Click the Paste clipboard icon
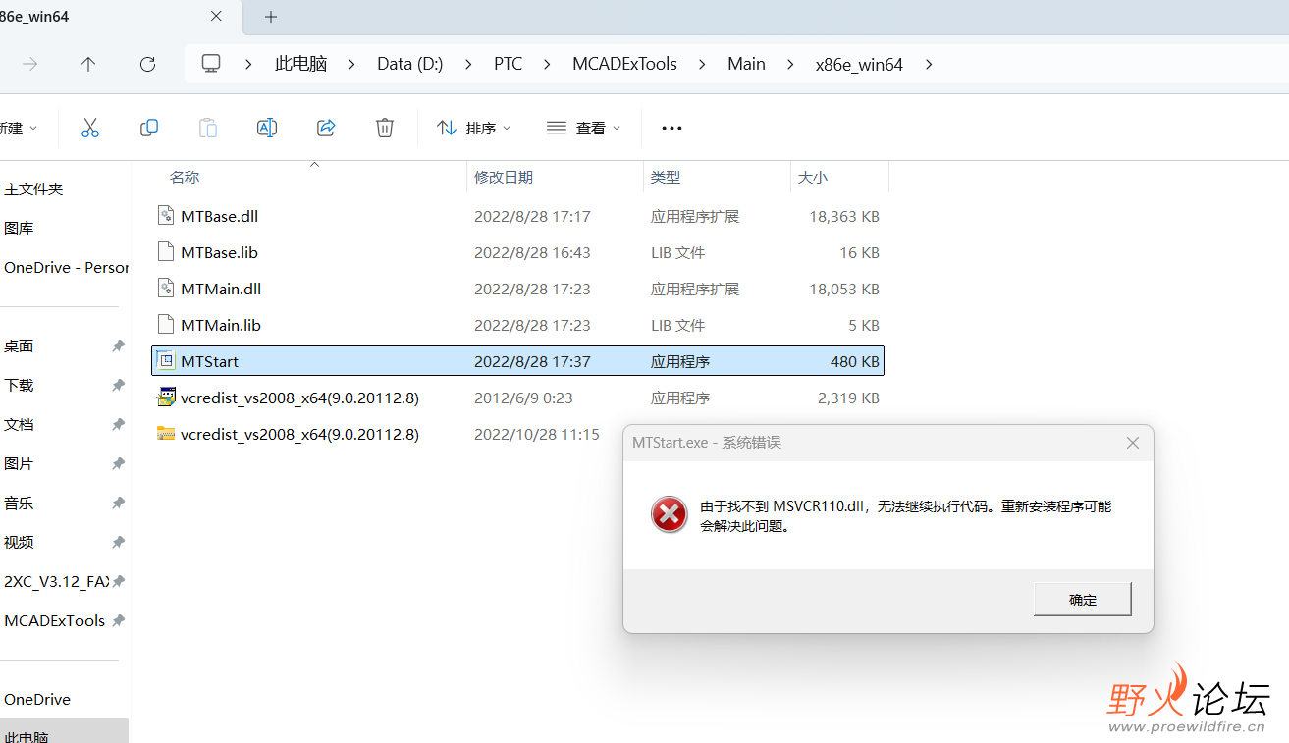 tap(208, 128)
